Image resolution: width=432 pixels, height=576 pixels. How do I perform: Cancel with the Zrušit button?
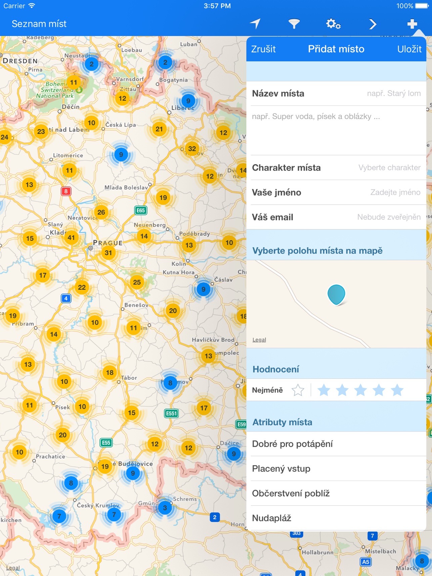263,49
